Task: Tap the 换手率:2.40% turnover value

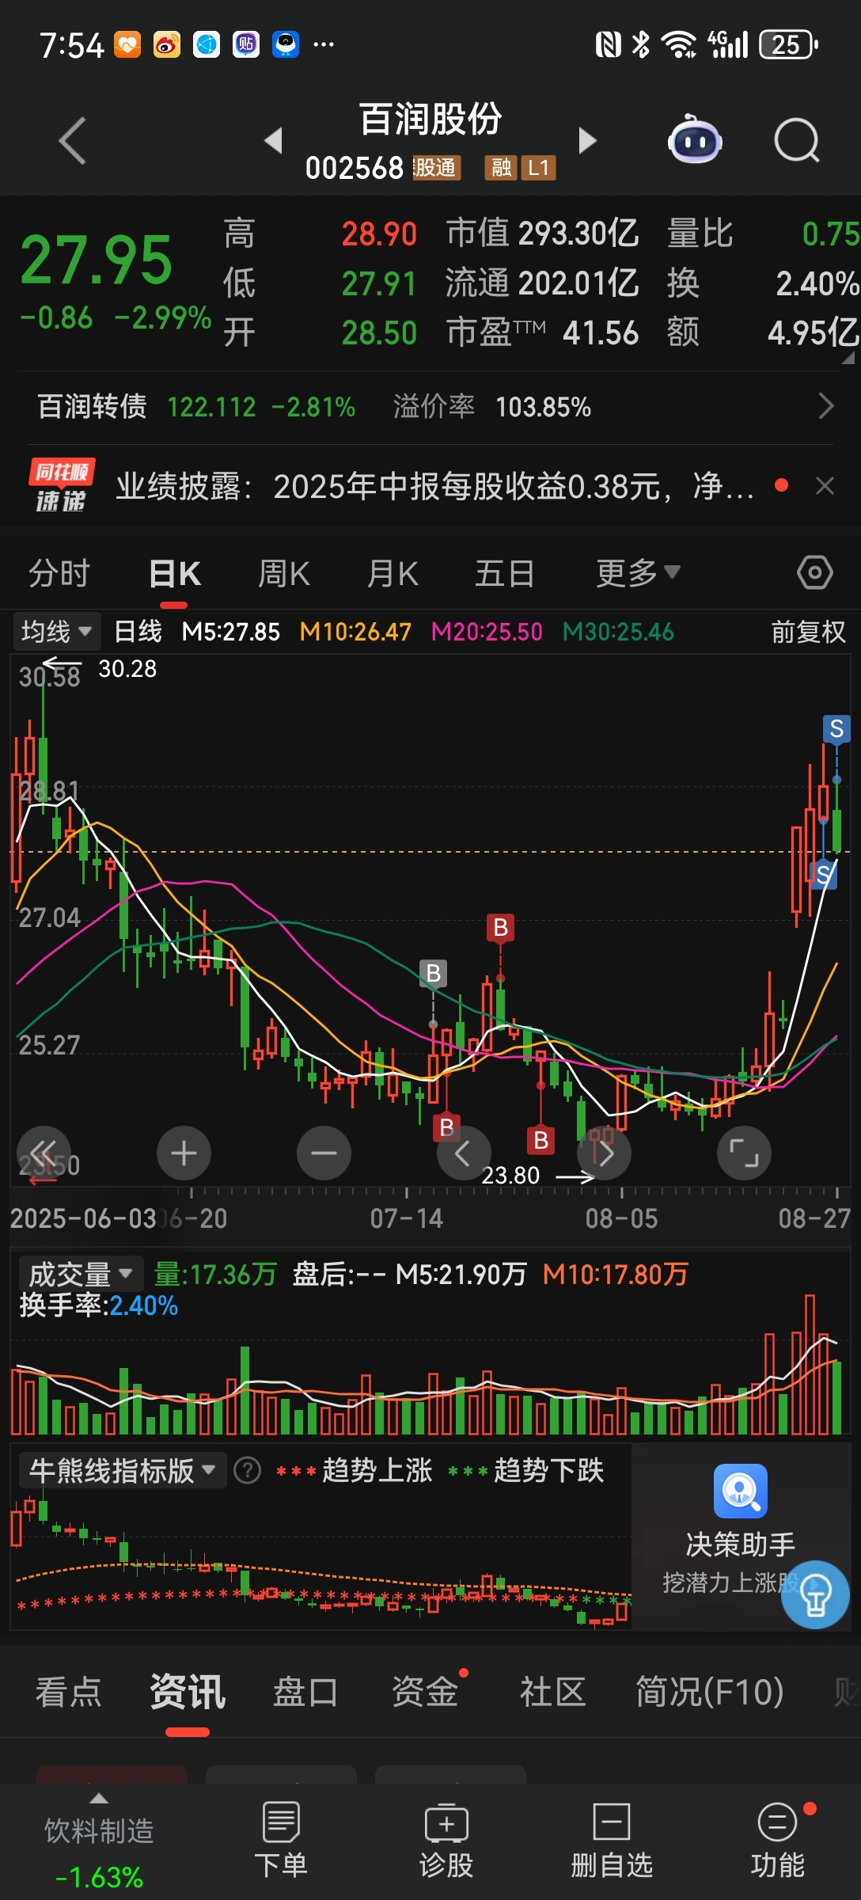Action: (x=99, y=1305)
